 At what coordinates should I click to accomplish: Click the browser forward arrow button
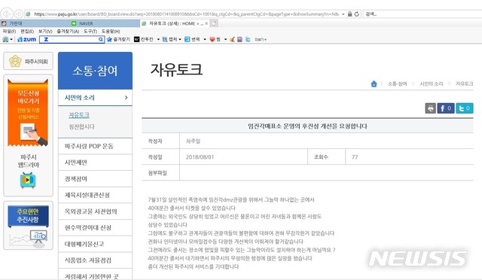tap(19, 14)
